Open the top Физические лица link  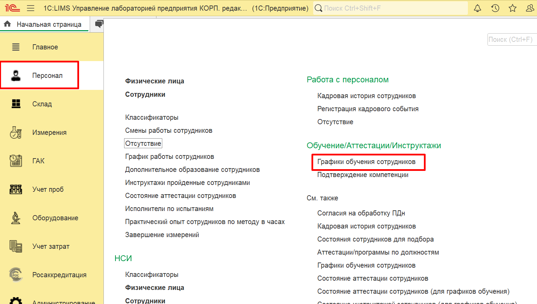[x=155, y=81]
